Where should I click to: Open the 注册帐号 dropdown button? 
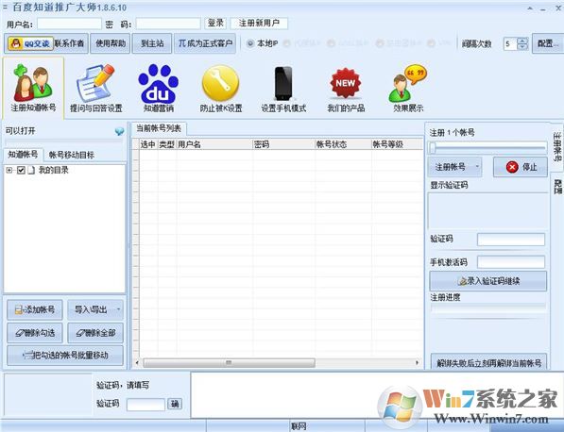[455, 167]
